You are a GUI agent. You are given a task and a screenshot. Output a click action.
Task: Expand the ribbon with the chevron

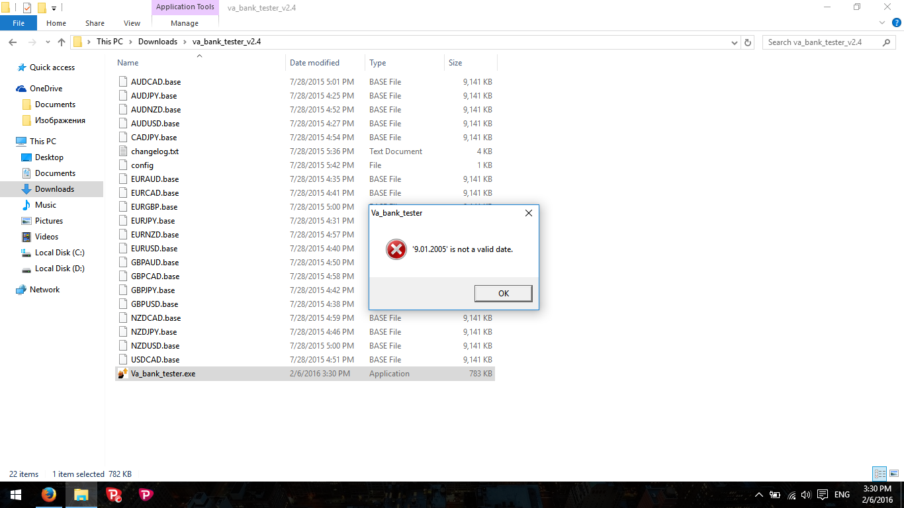point(881,22)
